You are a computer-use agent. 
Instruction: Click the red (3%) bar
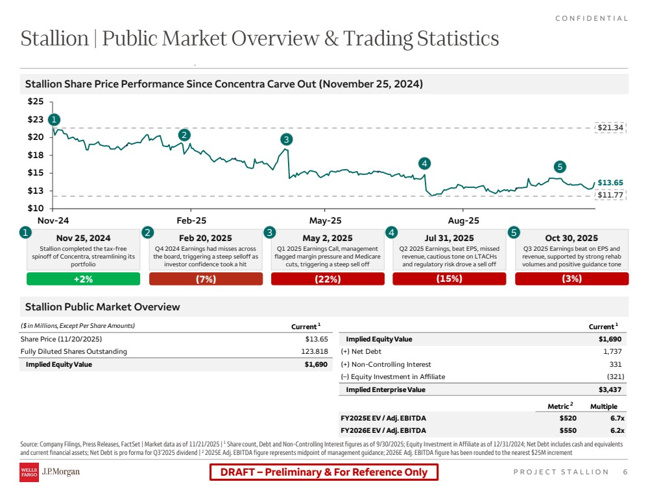pyautogui.click(x=572, y=279)
